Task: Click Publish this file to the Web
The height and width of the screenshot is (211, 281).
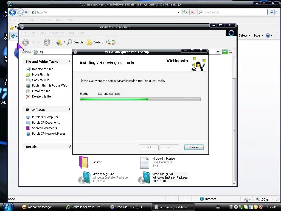Action: coord(49,85)
